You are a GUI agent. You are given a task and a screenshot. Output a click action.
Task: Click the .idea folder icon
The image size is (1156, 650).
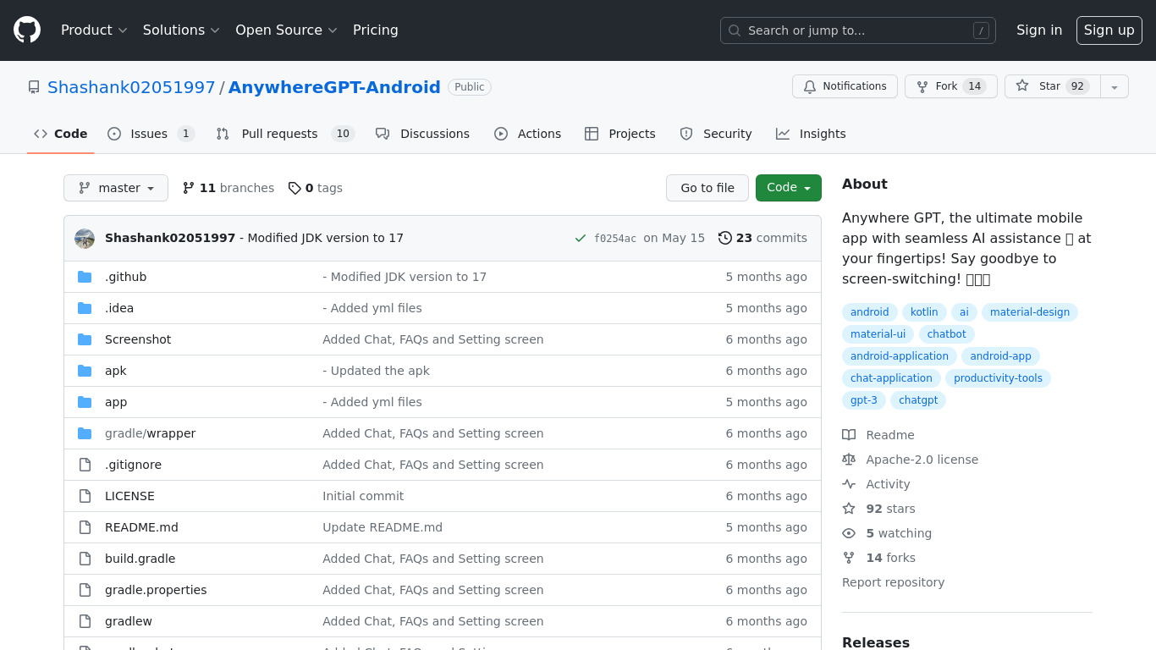pyautogui.click(x=85, y=308)
